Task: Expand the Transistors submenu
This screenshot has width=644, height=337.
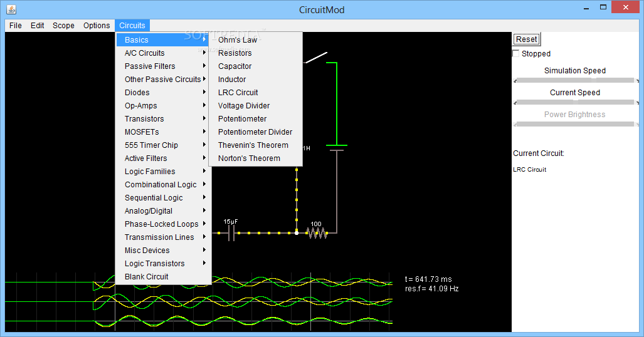Action: [x=163, y=118]
